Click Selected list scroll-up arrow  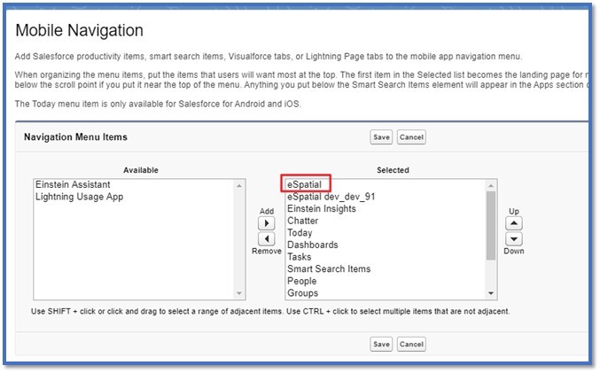coord(491,185)
